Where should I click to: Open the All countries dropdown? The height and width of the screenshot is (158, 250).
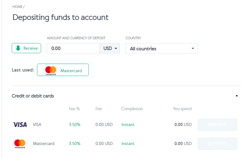click(162, 48)
